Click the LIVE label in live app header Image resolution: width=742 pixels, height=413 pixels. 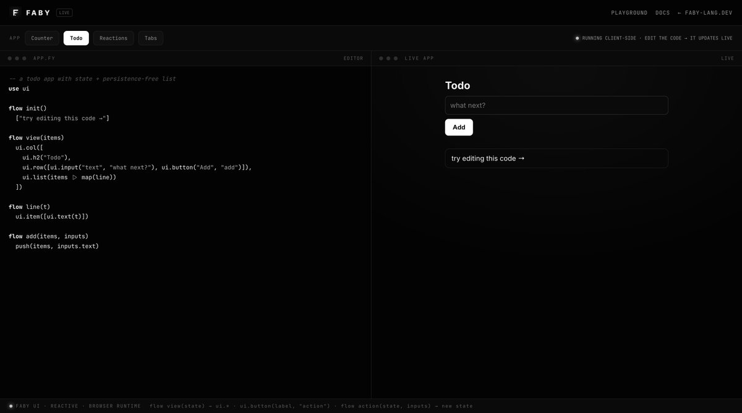pos(728,58)
